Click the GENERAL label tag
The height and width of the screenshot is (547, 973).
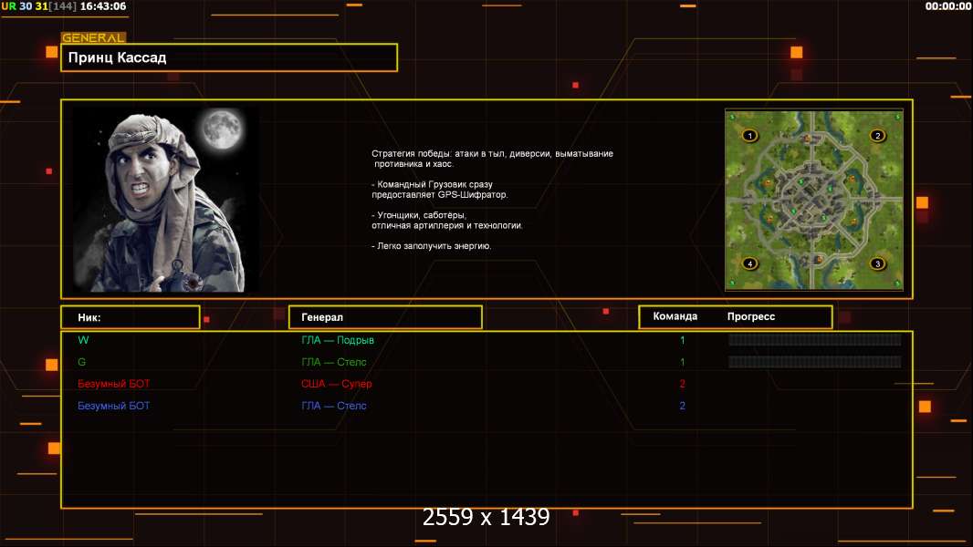click(x=94, y=37)
